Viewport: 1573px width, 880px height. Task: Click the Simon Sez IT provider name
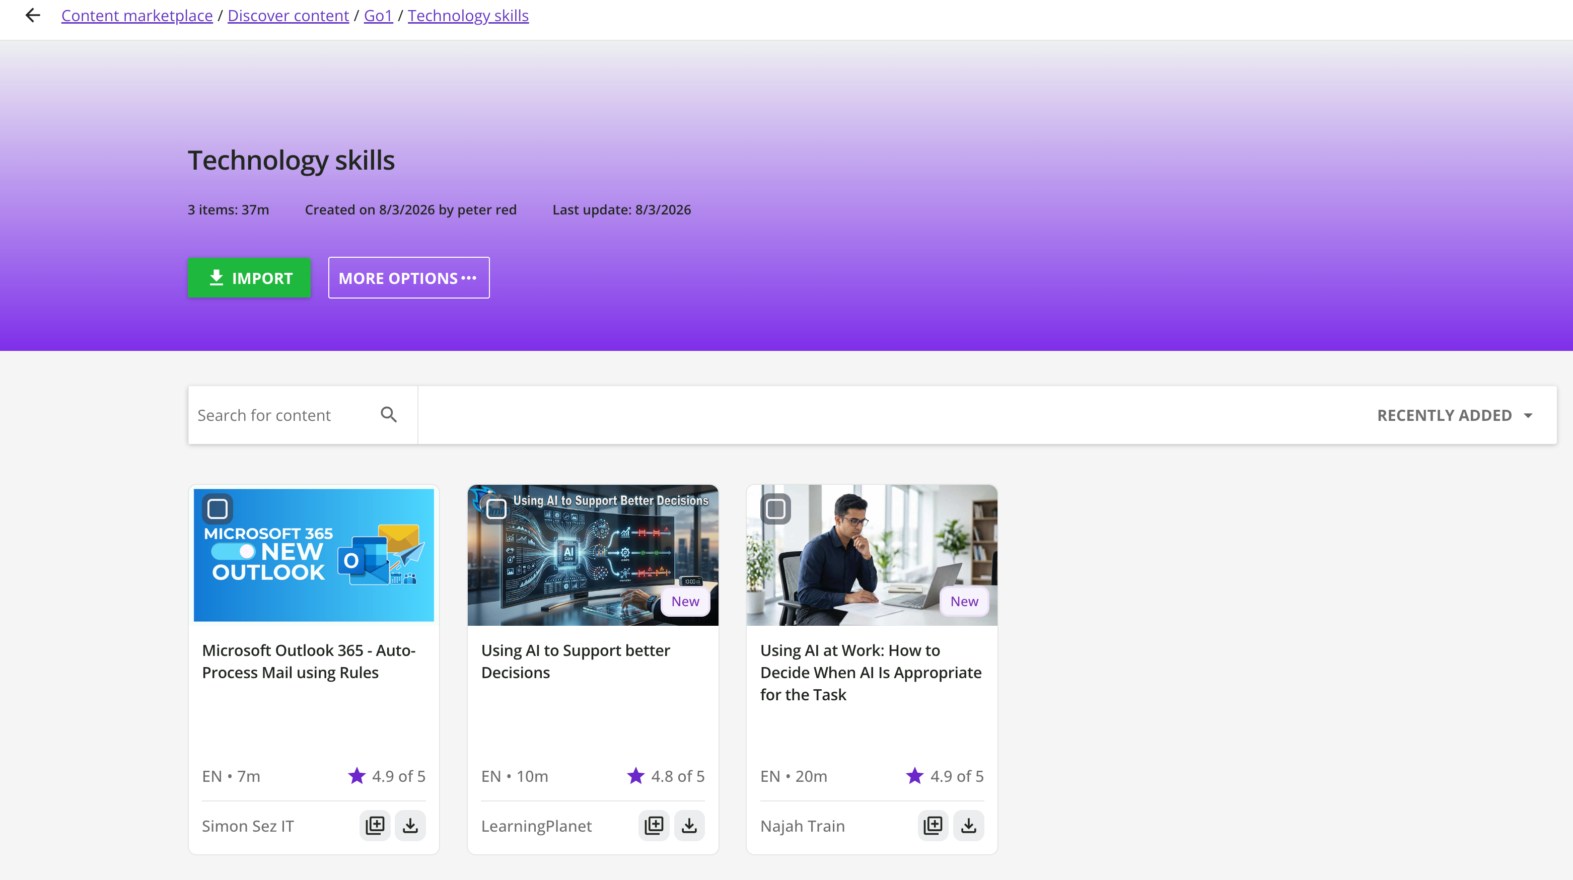248,826
